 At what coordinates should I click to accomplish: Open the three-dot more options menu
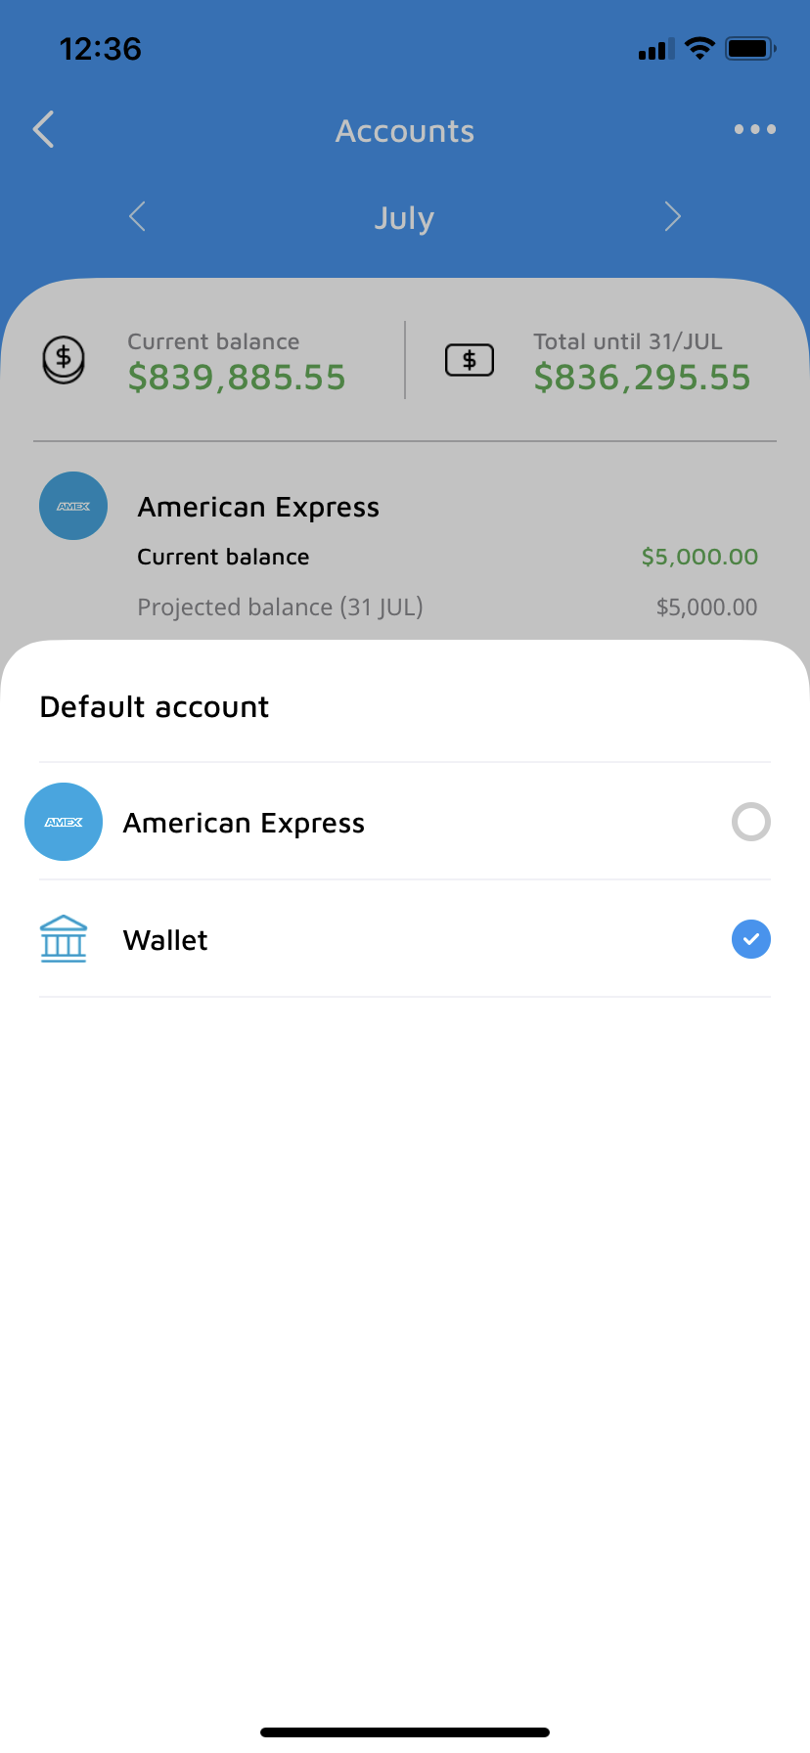coord(755,129)
